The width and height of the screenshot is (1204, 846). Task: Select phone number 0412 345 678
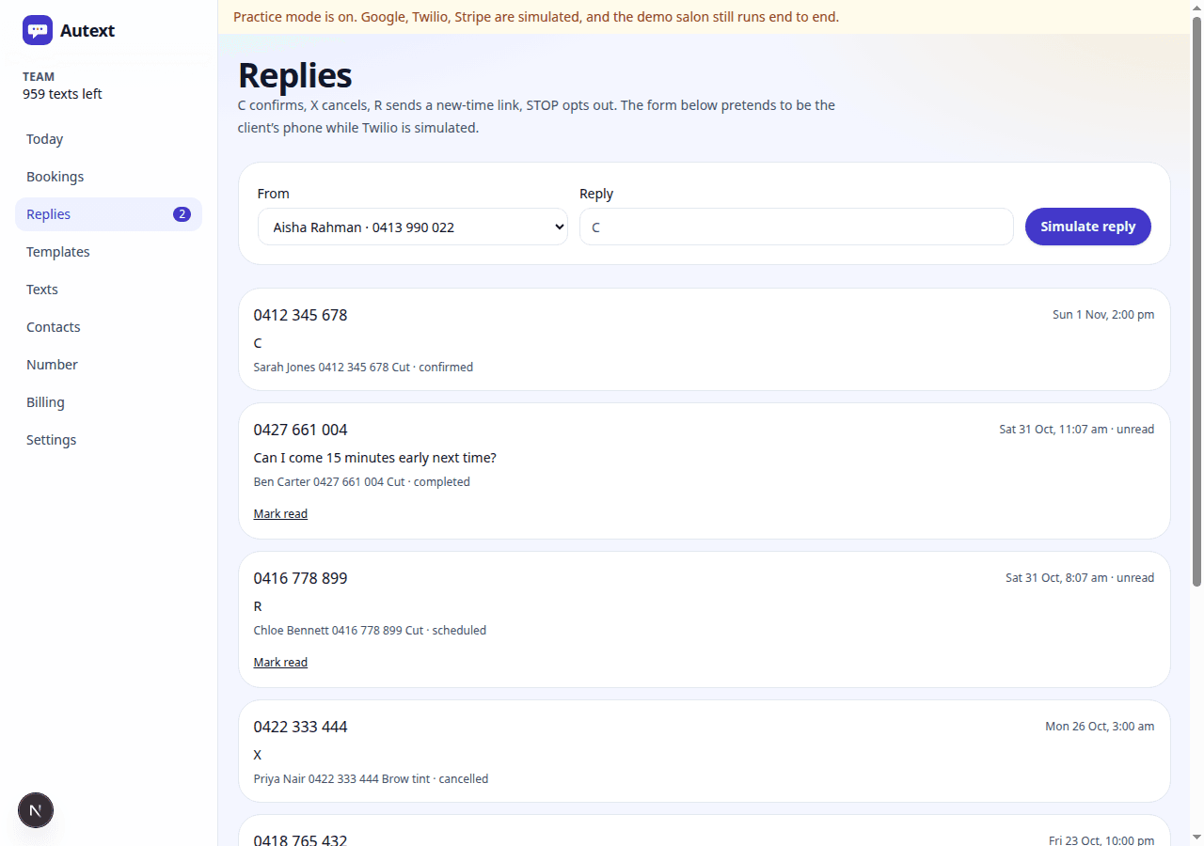point(300,315)
